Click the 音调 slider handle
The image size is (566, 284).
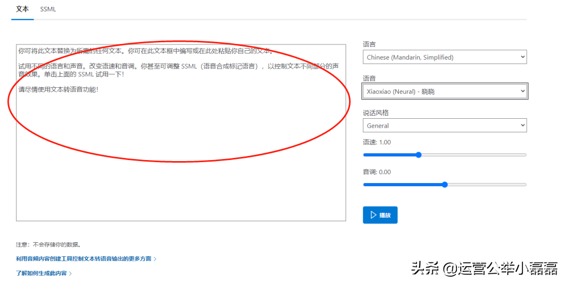[445, 185]
